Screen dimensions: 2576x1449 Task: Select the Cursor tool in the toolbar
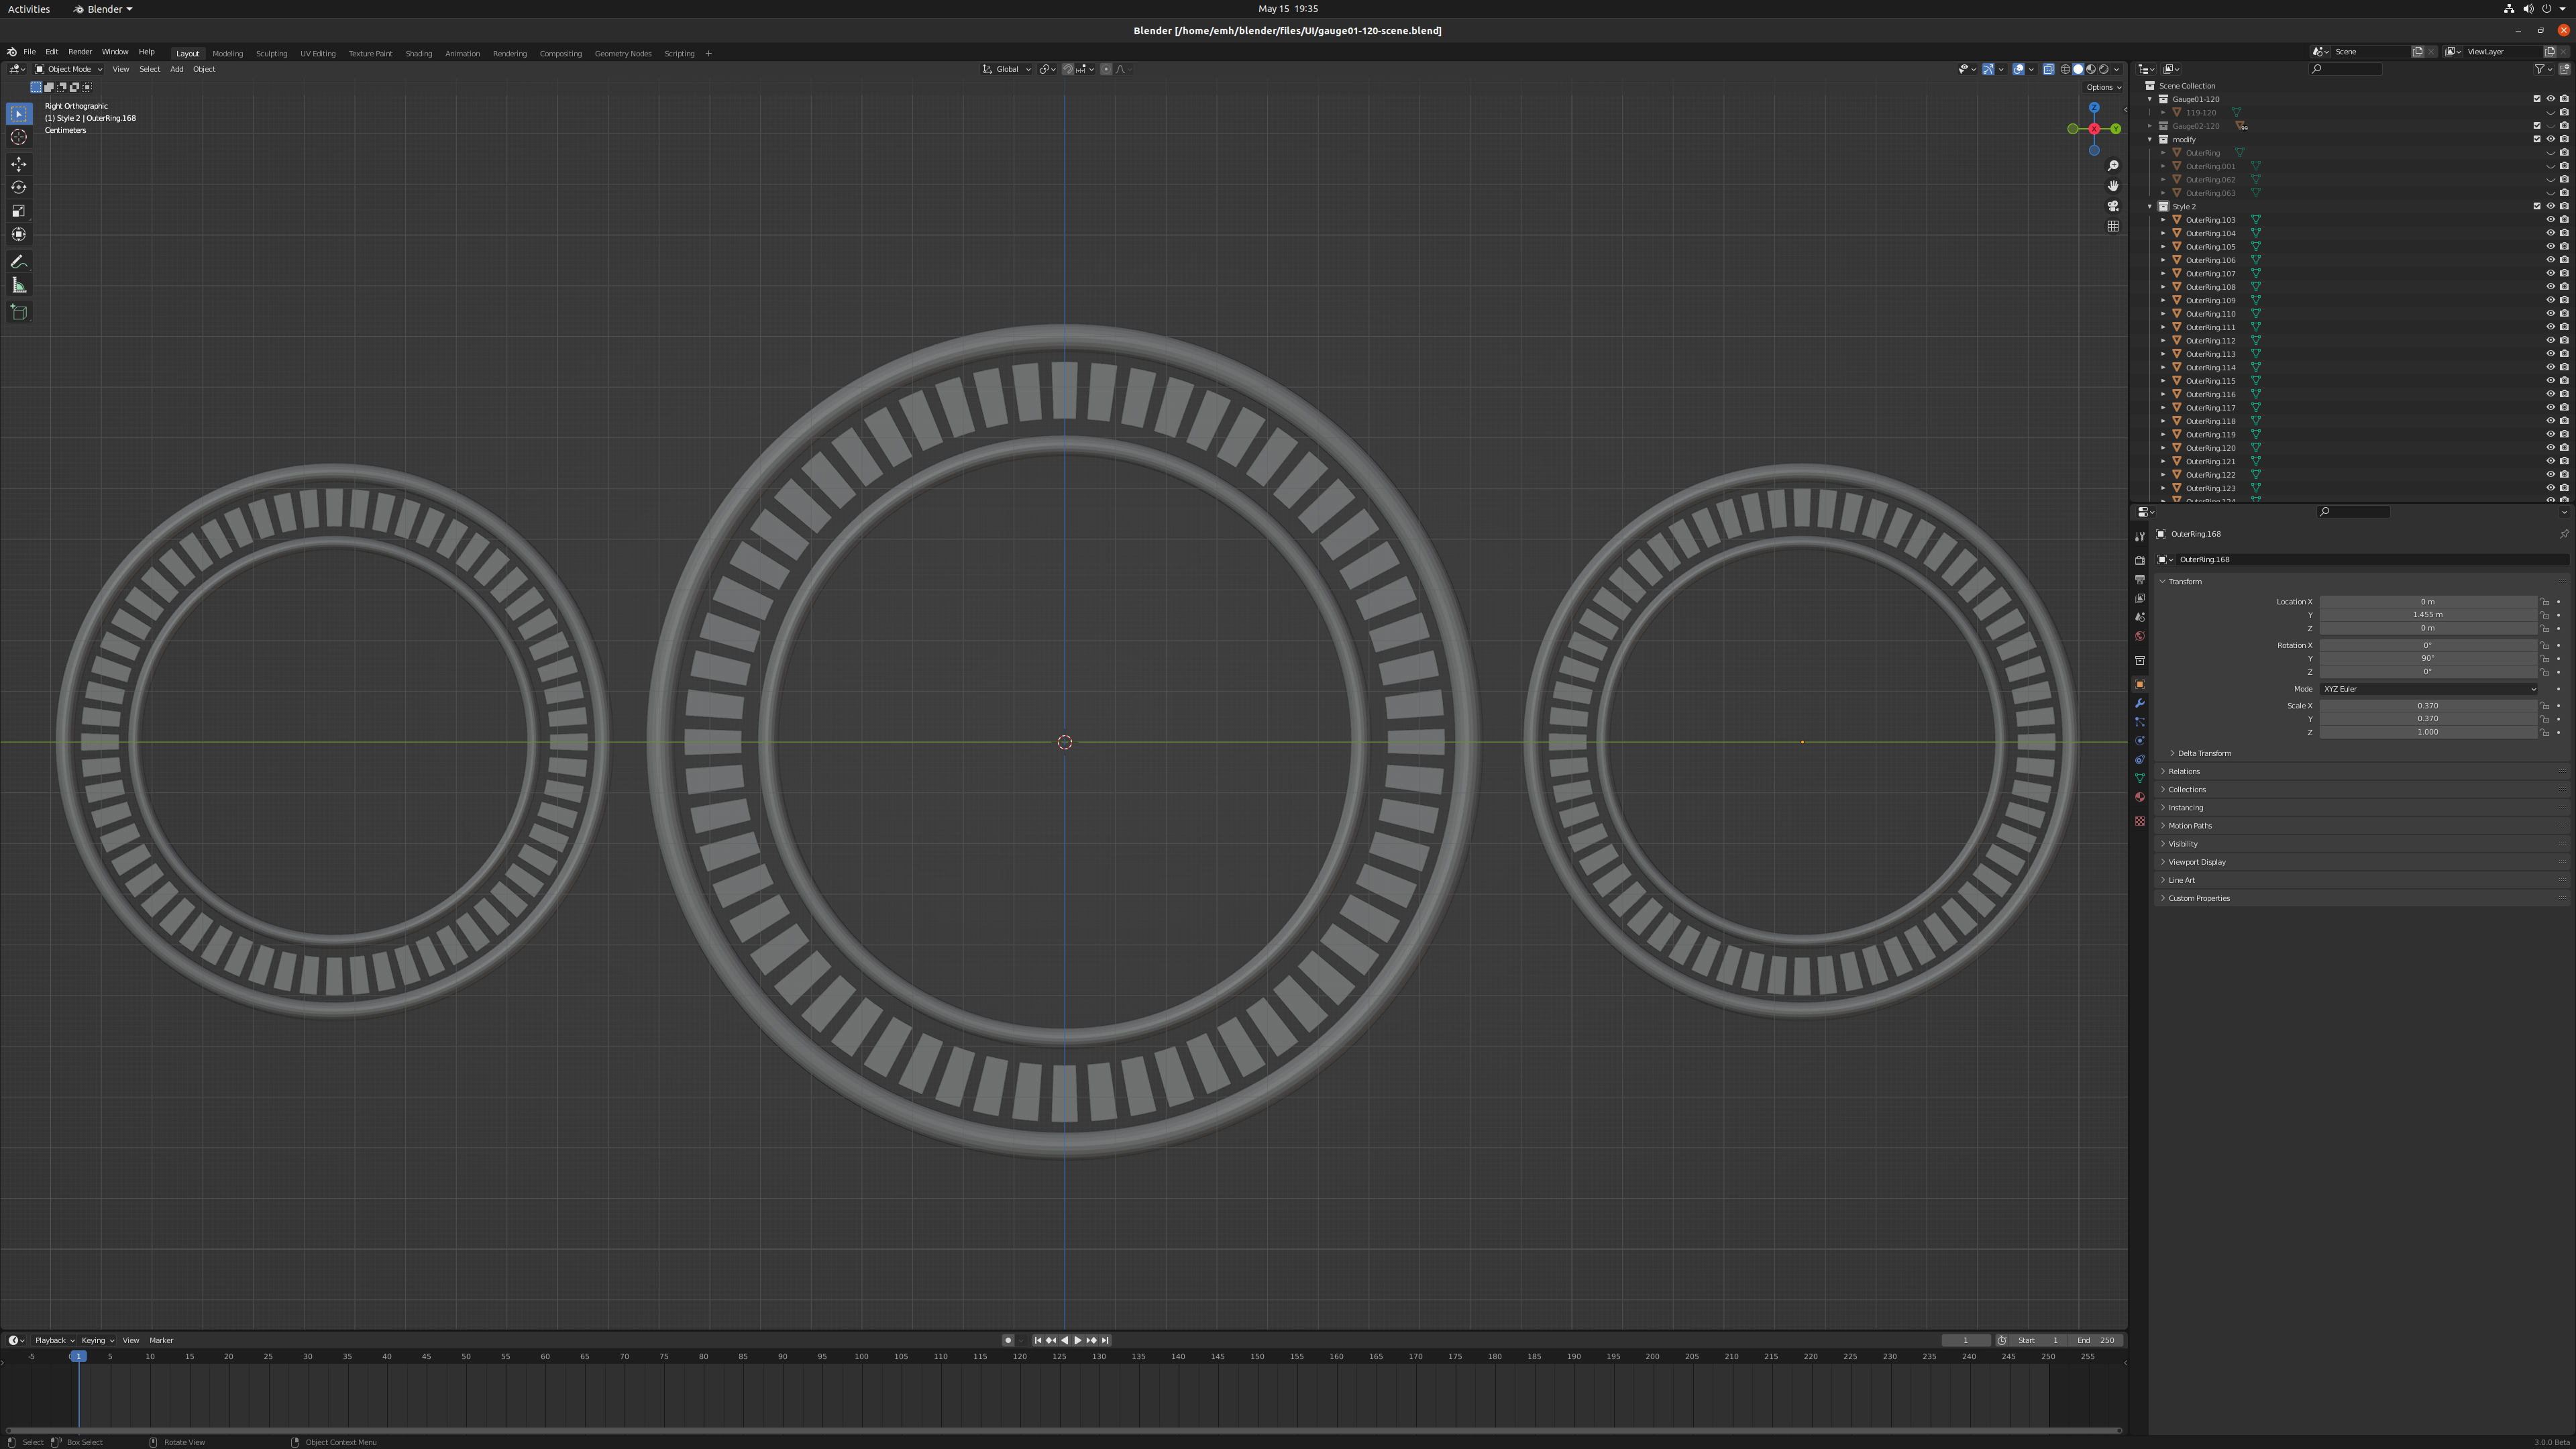19,137
